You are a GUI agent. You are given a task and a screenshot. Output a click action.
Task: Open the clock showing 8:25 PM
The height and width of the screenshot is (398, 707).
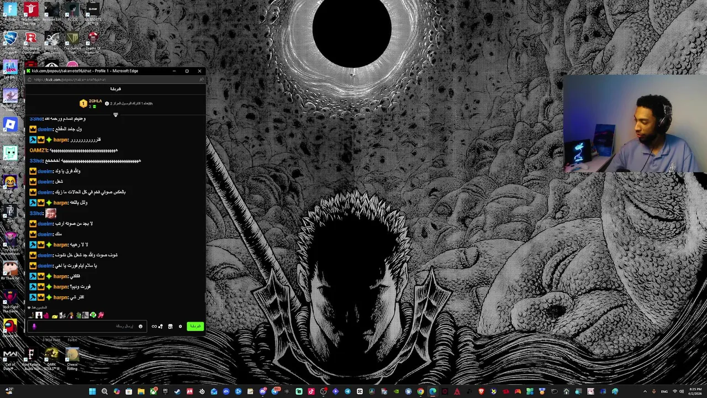(x=695, y=391)
